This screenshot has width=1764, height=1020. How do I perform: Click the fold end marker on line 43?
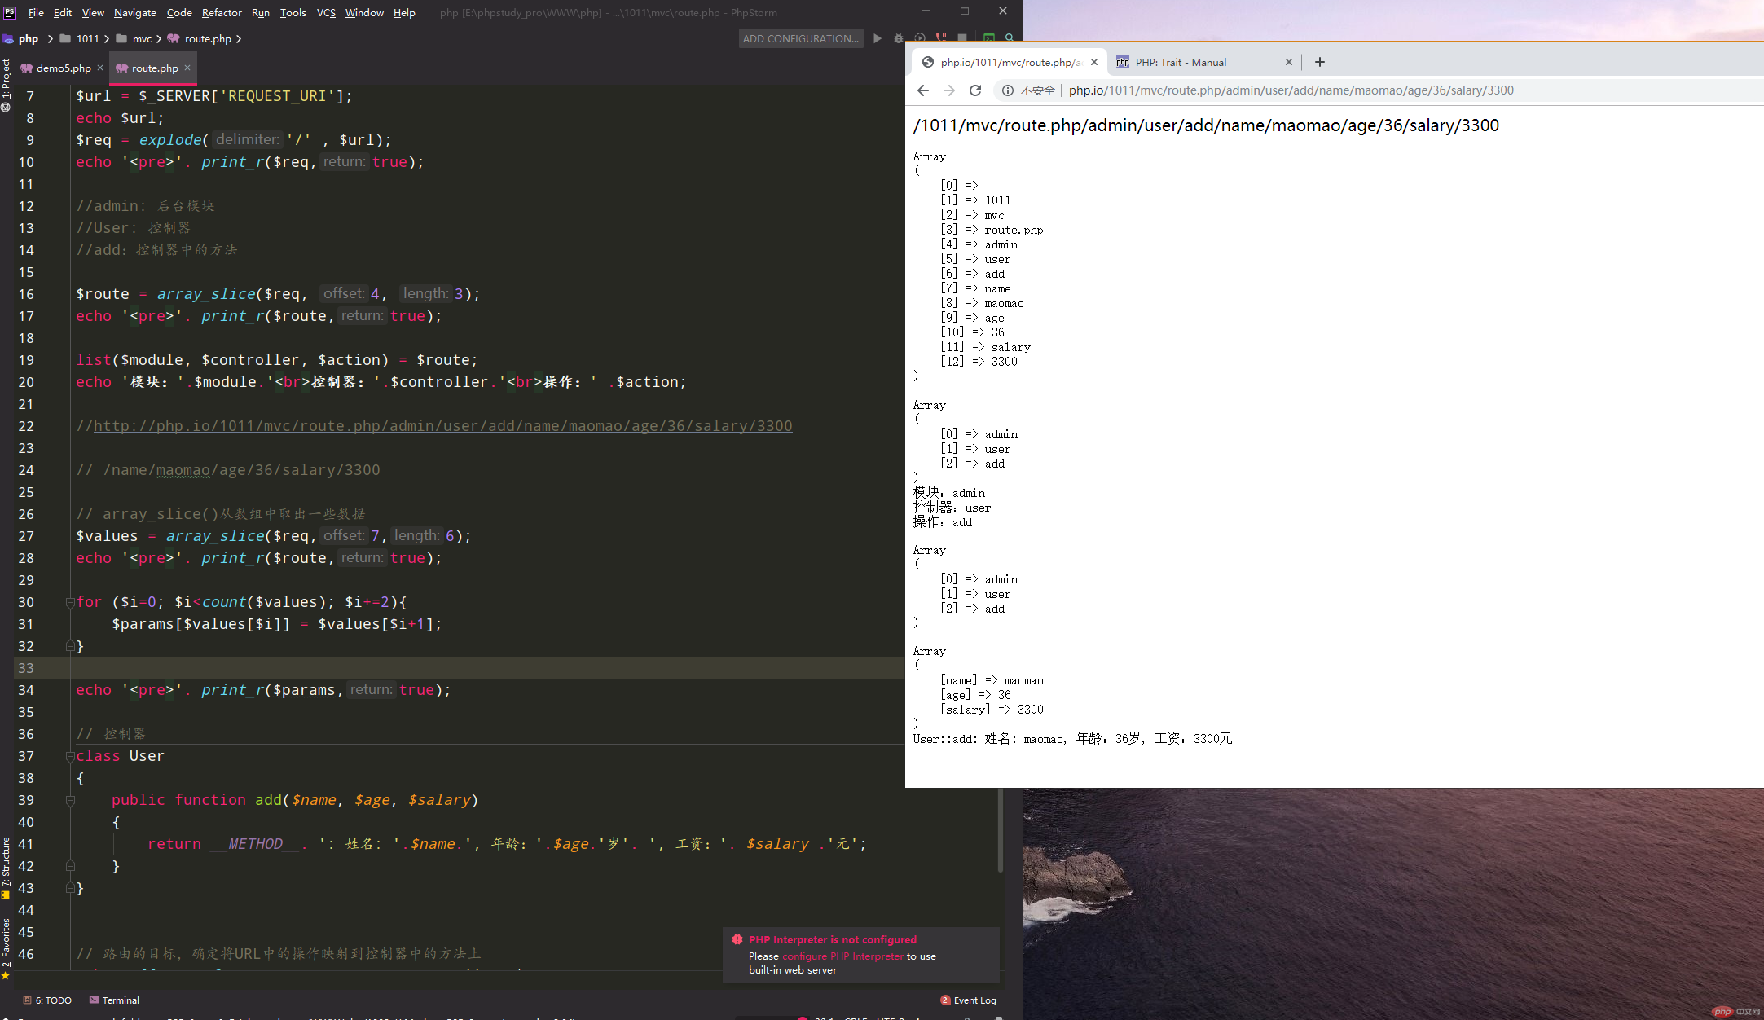pos(70,888)
